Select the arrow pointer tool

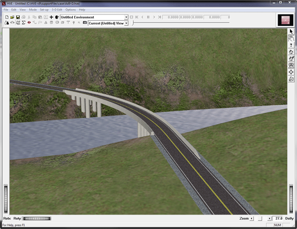click(x=291, y=32)
